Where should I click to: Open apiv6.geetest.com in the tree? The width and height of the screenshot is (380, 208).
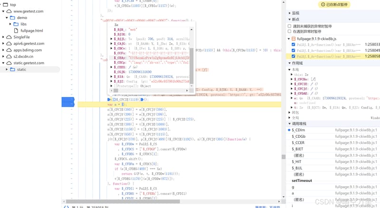coord(29,44)
